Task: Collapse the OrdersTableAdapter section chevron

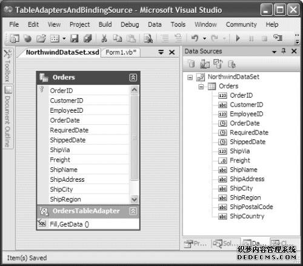Action: pyautogui.click(x=133, y=211)
